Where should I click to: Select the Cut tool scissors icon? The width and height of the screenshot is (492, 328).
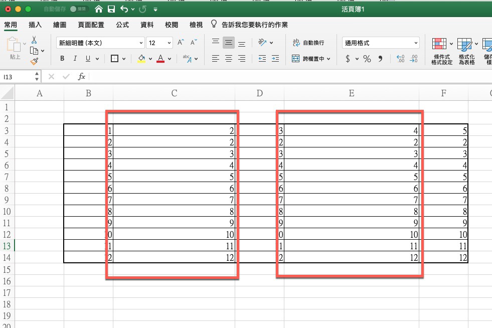(33, 40)
